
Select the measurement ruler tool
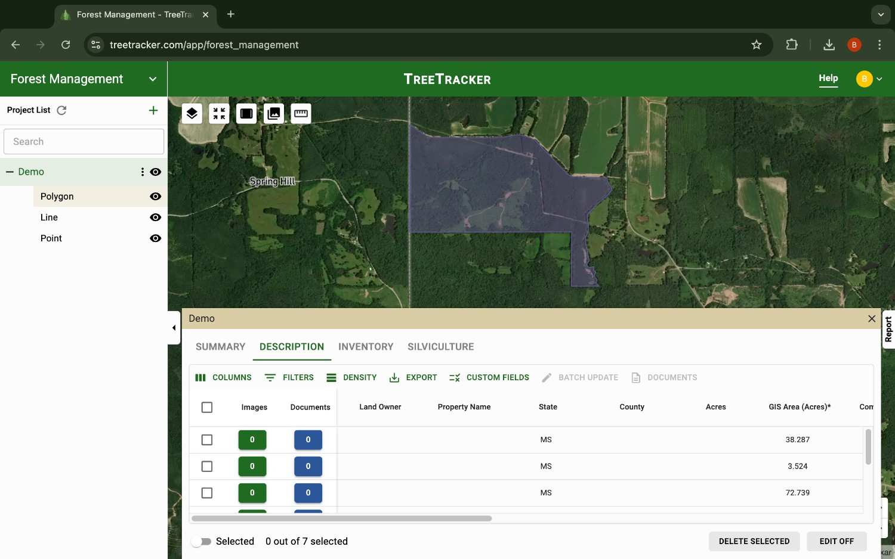click(301, 113)
